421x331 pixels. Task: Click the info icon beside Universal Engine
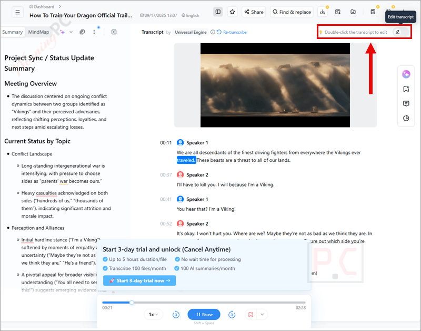[x=213, y=32]
